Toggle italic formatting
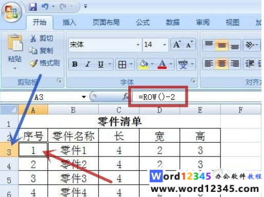 pos(88,64)
